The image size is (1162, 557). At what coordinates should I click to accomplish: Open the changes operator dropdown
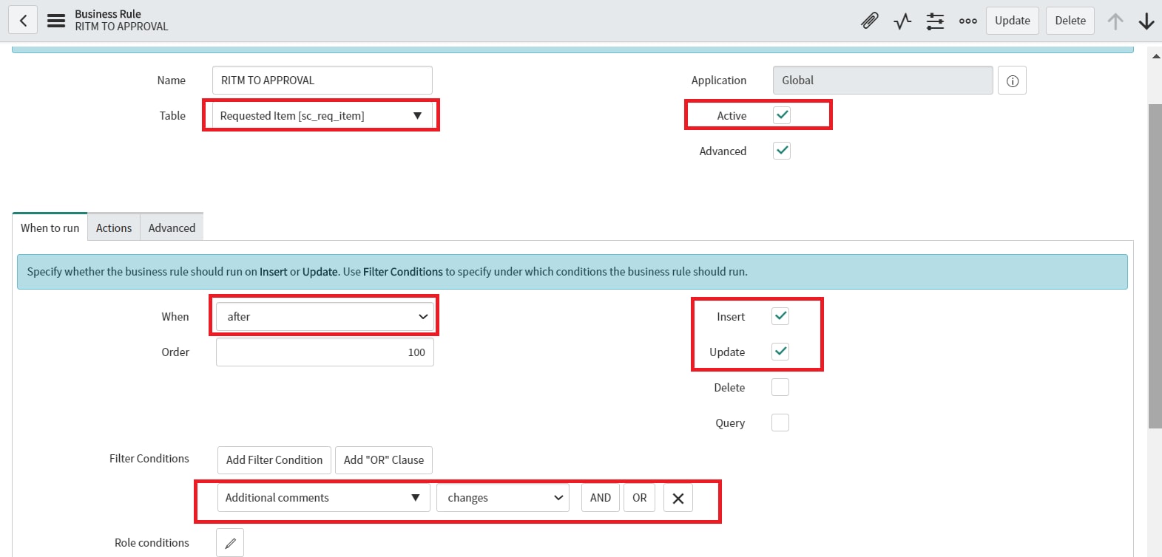pos(503,498)
